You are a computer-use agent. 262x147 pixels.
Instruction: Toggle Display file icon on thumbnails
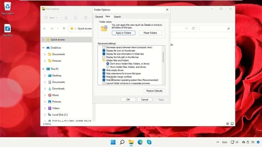tap(104, 51)
